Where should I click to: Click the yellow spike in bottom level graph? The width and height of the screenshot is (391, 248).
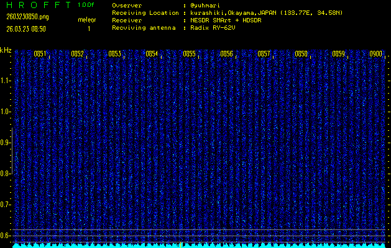(x=180, y=244)
